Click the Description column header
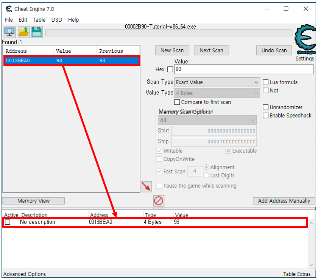The width and height of the screenshot is (318, 280). (x=34, y=215)
